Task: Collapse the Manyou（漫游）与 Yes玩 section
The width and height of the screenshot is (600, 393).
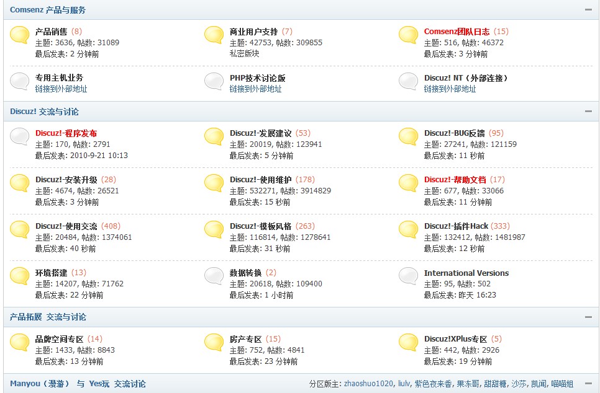Action: 589,384
